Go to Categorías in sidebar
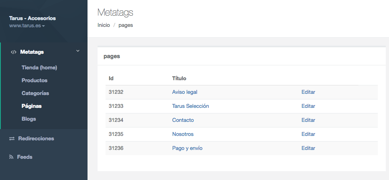This screenshot has height=180, width=389. point(35,93)
